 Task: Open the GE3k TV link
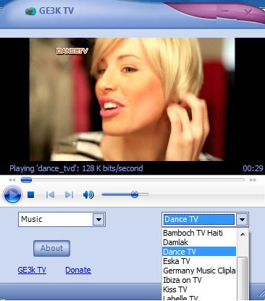point(32,270)
